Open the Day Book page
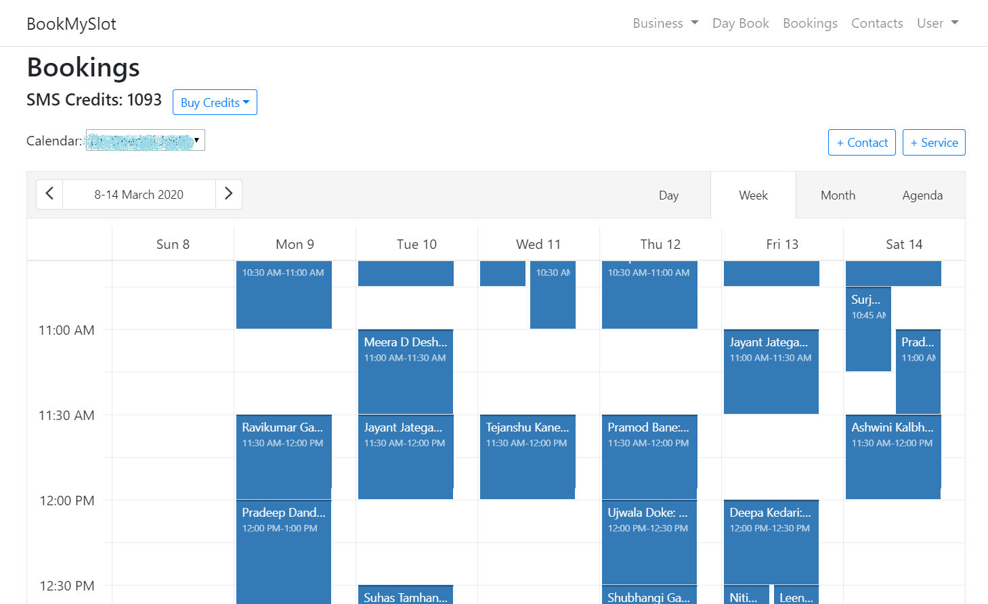The image size is (988, 604). point(740,23)
